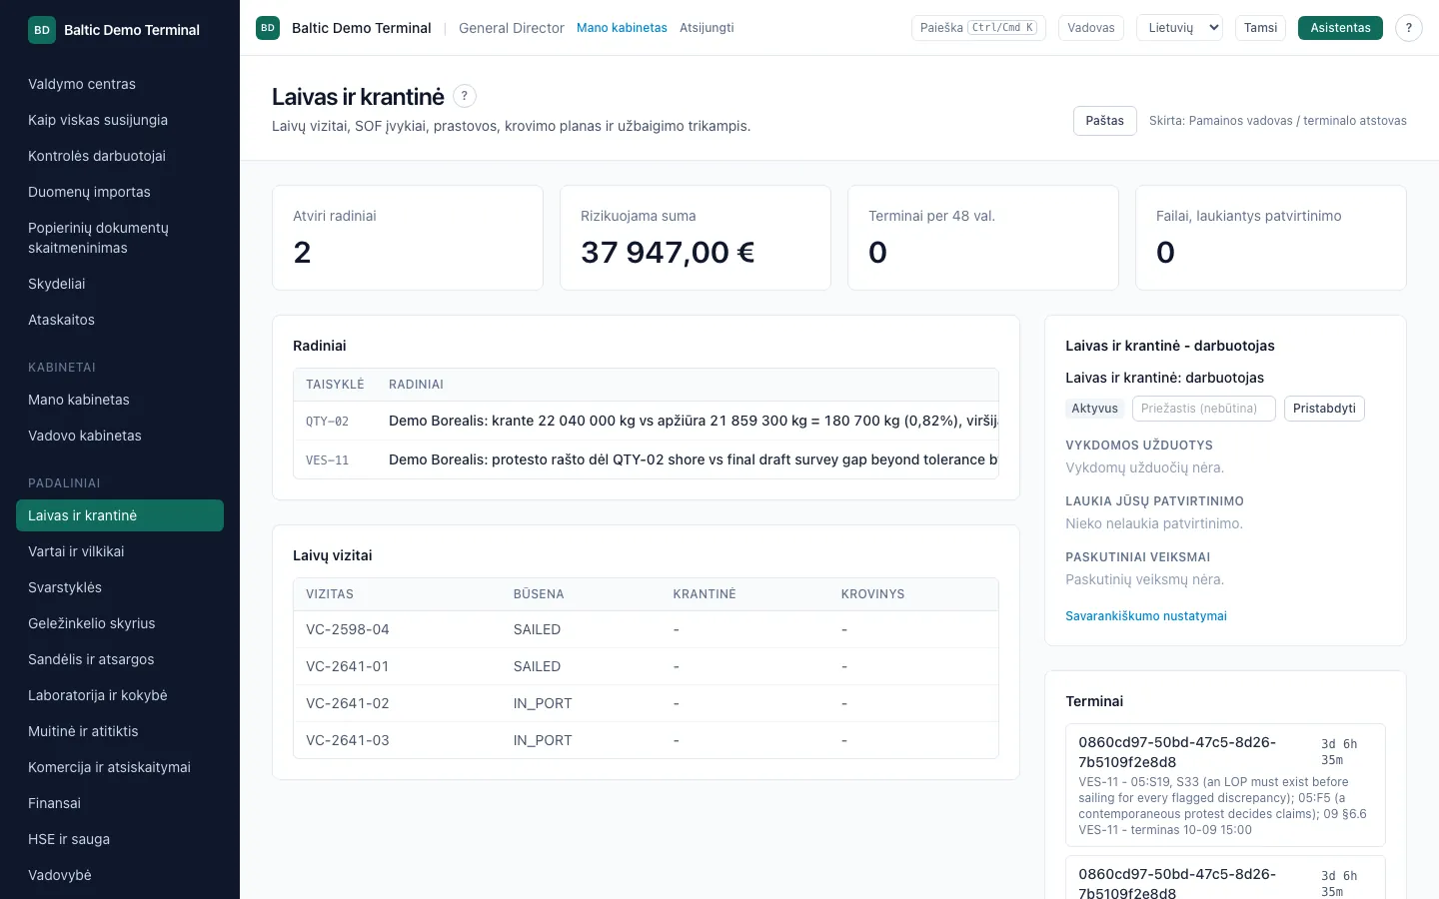1439x899 pixels.
Task: Open deadline card VES-11 - terminas 10-09 15:00
Action: (x=1225, y=785)
